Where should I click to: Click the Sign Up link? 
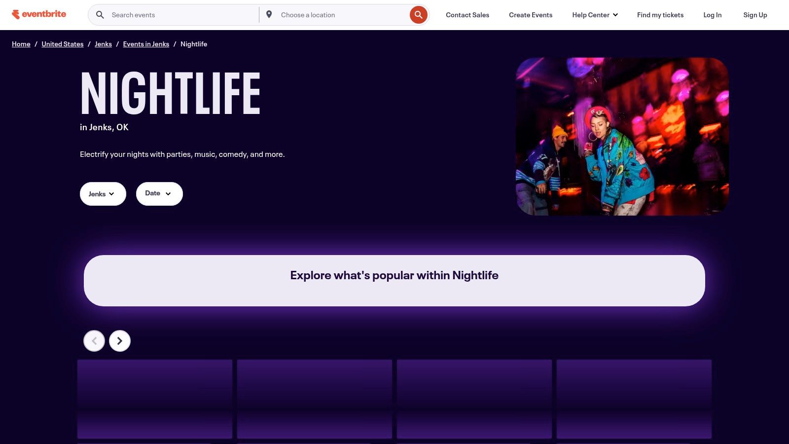[x=754, y=15]
